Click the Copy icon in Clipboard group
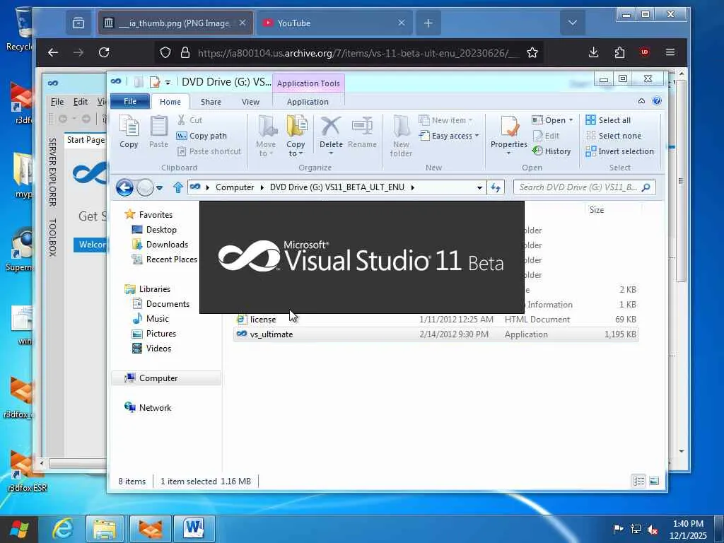Image resolution: width=724 pixels, height=543 pixels. 129,132
